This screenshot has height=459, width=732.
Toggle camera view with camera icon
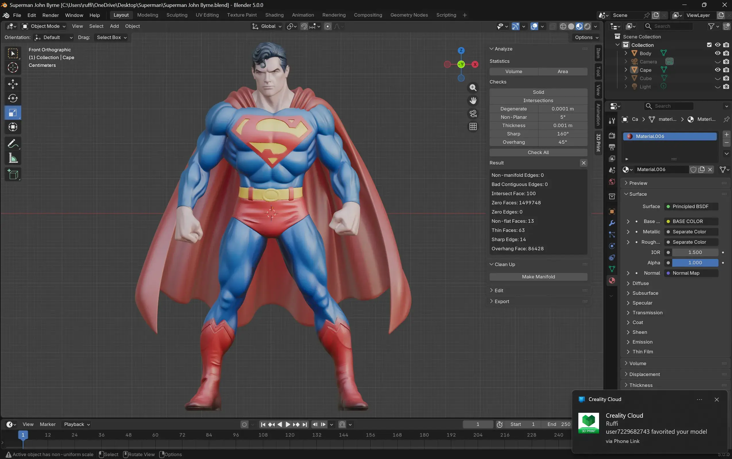pyautogui.click(x=473, y=114)
